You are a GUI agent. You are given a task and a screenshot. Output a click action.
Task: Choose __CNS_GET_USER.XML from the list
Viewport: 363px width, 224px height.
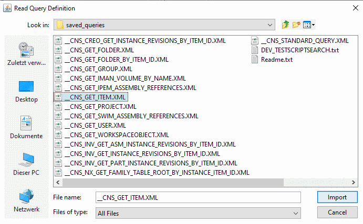coord(95,125)
